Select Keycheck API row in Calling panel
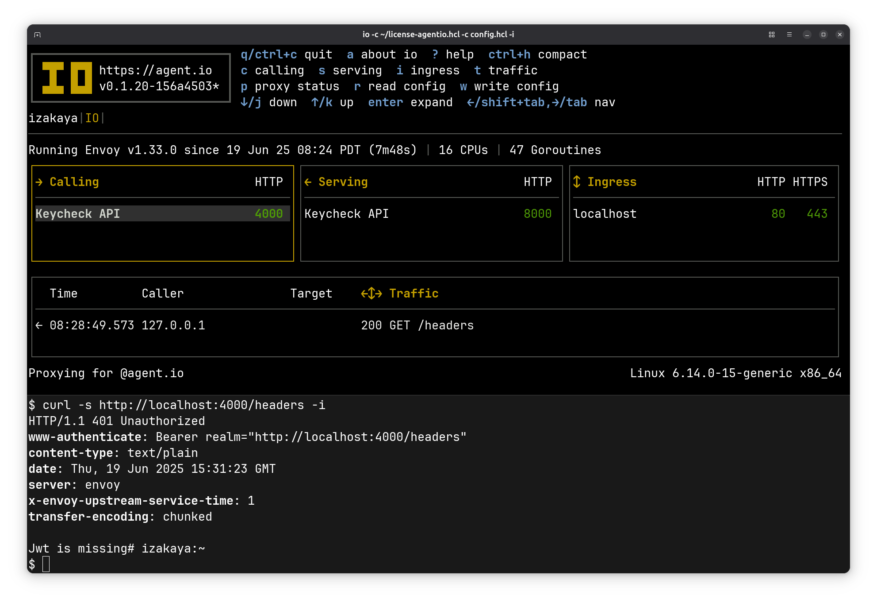The width and height of the screenshot is (877, 603). pos(163,214)
